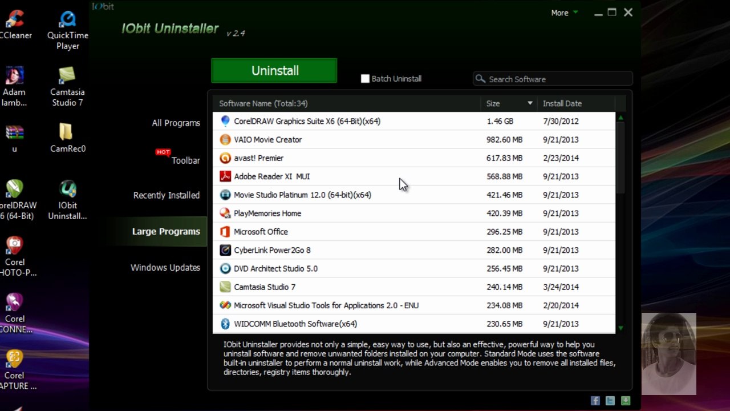Click the 282.00 MB size value
This screenshot has height=411, width=730.
504,250
